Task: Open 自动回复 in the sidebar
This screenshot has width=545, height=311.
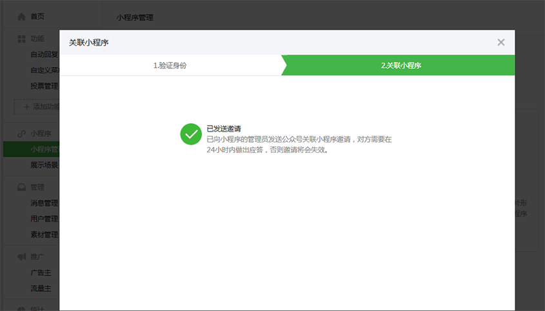Action: pyautogui.click(x=45, y=54)
